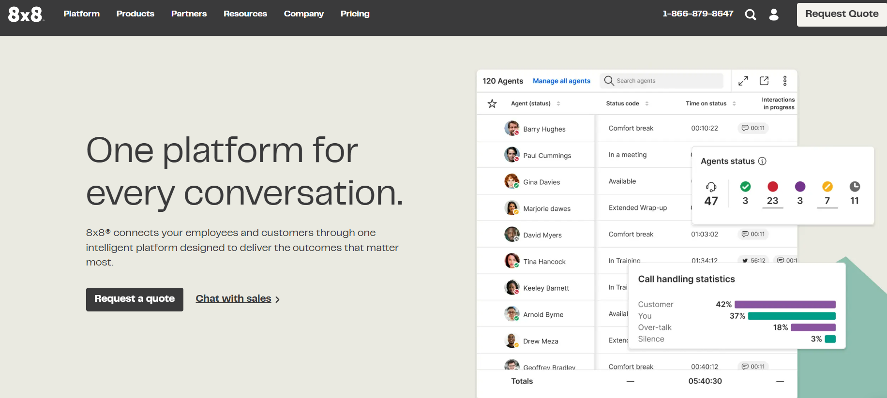The height and width of the screenshot is (398, 887).
Task: Click Paul Cummings avatar
Action: 512,155
